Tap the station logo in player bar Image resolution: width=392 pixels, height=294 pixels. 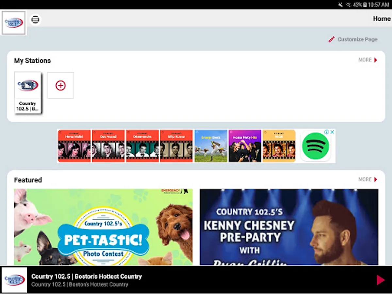point(14,280)
